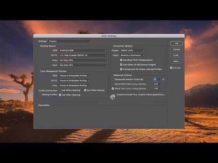
Task: Click the desaturate percentage field
Action: coord(157,79)
